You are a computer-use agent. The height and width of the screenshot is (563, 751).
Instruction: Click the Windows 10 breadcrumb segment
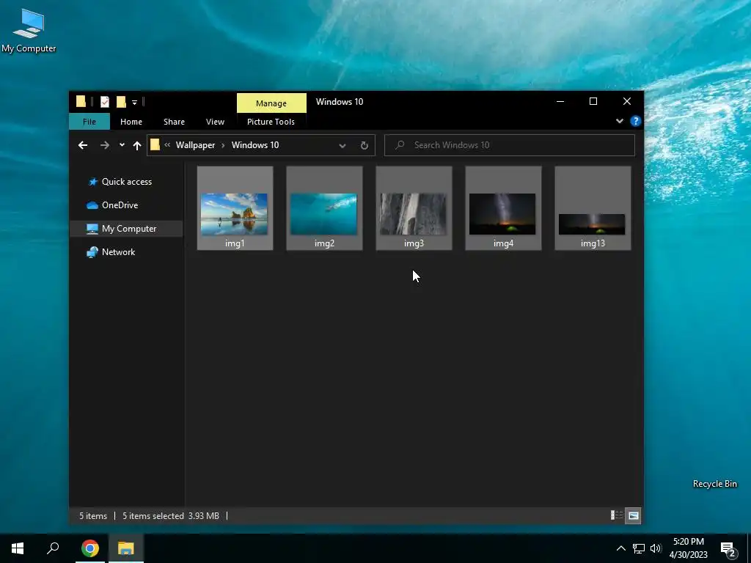click(255, 145)
